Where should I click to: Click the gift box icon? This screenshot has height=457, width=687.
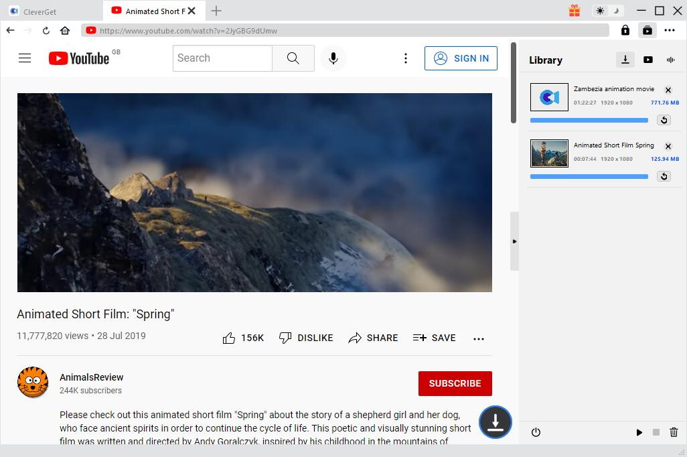(x=575, y=11)
